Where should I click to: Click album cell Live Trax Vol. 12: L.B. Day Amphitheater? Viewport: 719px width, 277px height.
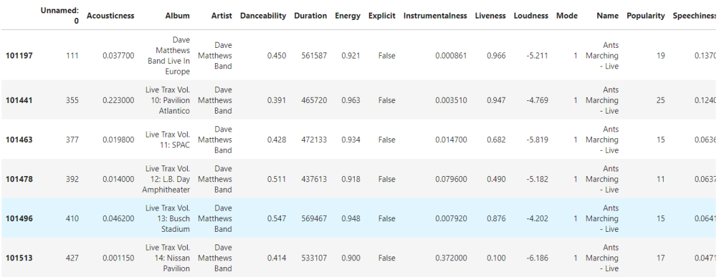pyautogui.click(x=166, y=179)
